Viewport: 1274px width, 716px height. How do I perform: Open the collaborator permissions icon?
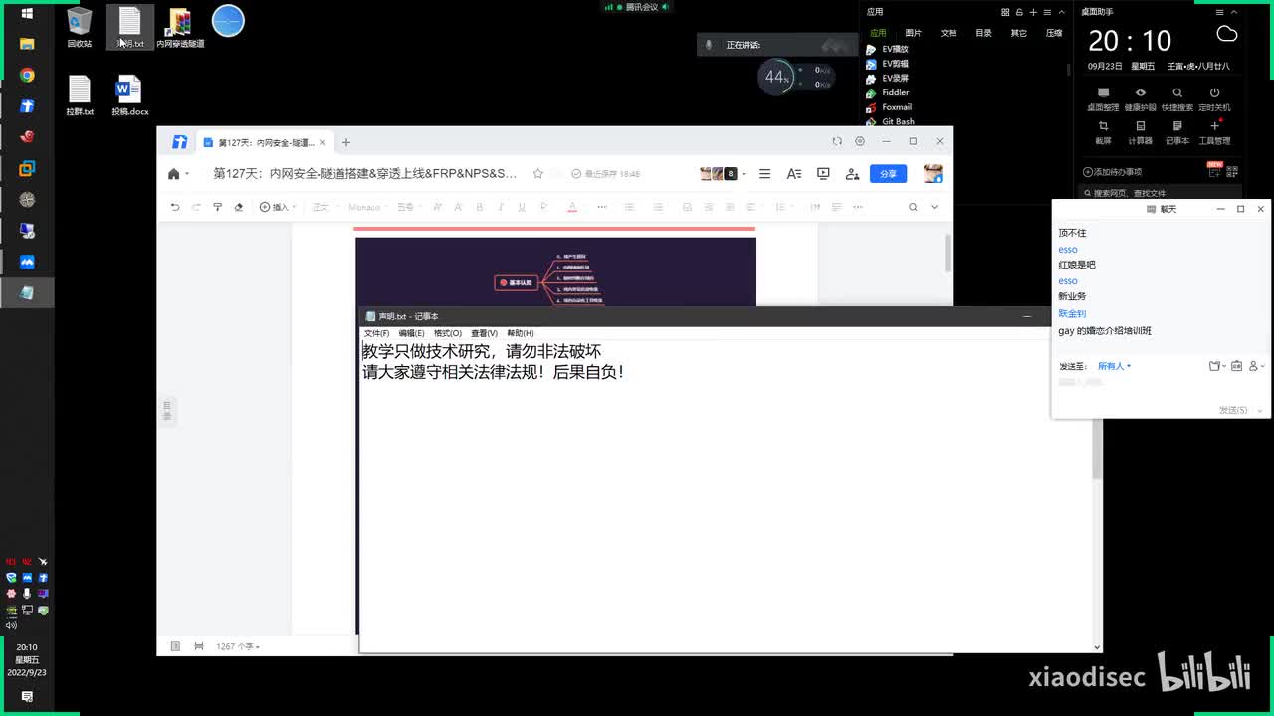(852, 174)
